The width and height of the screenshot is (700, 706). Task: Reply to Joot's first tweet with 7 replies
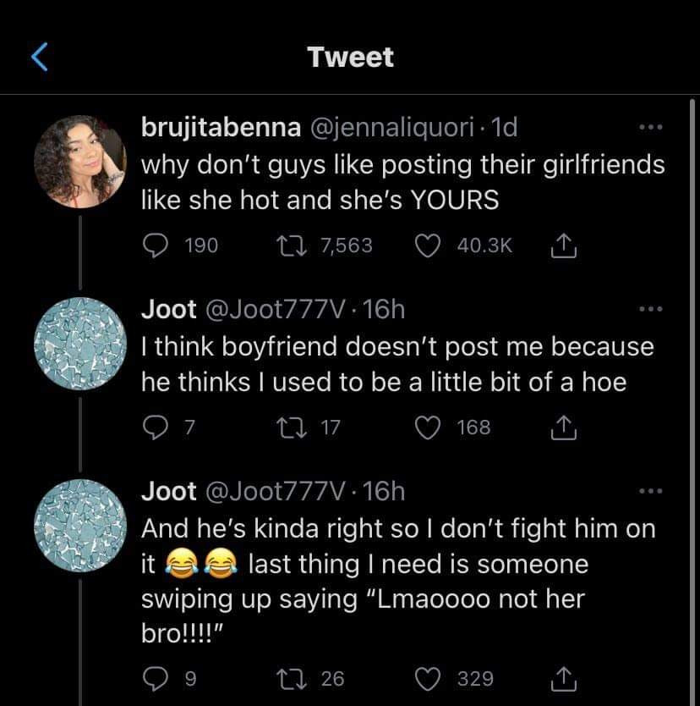tap(154, 427)
